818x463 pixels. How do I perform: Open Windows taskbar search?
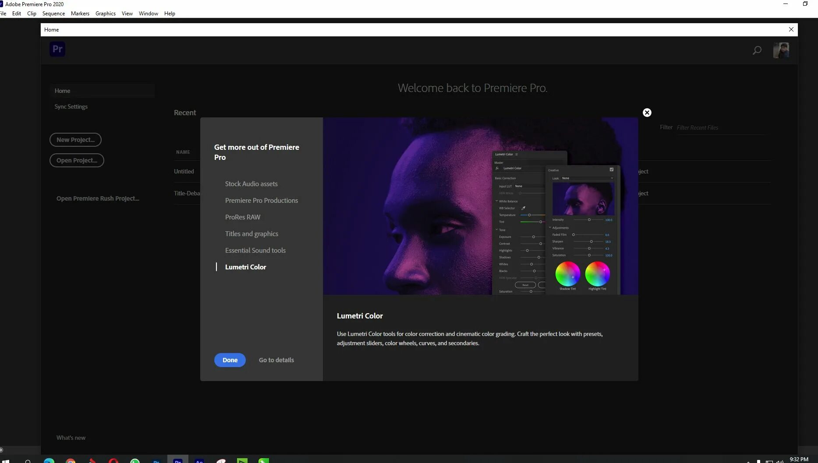pyautogui.click(x=28, y=461)
